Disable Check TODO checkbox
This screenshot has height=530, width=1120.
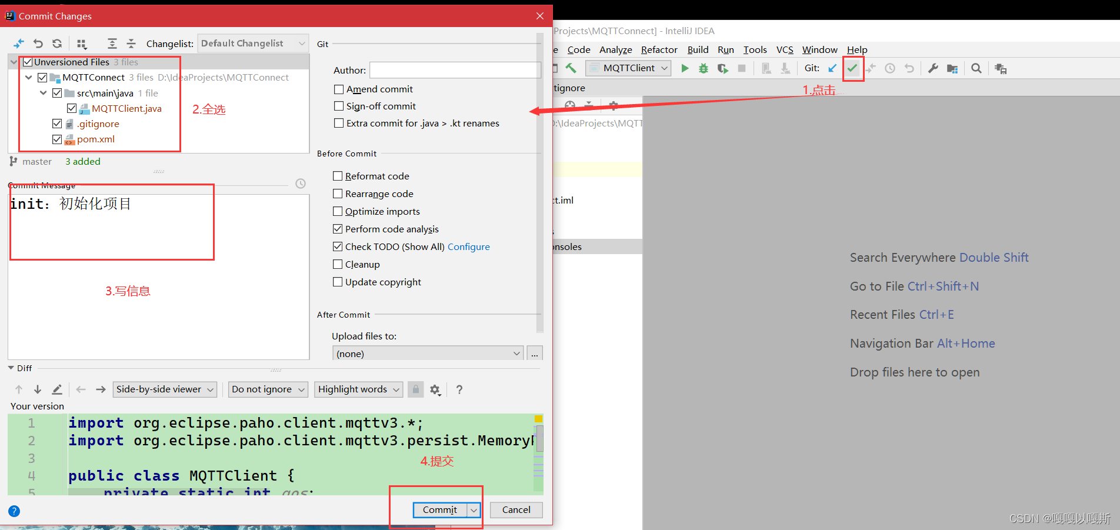(x=338, y=246)
